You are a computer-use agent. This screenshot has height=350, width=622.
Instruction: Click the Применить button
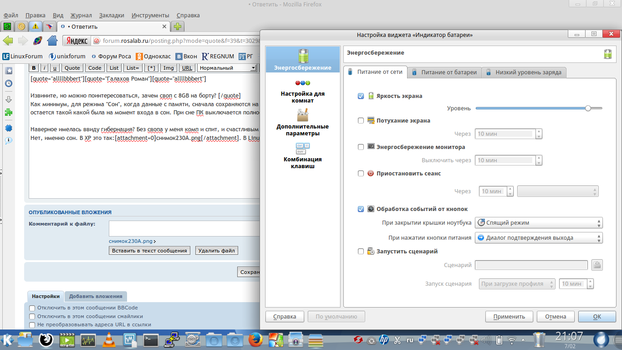[509, 317]
